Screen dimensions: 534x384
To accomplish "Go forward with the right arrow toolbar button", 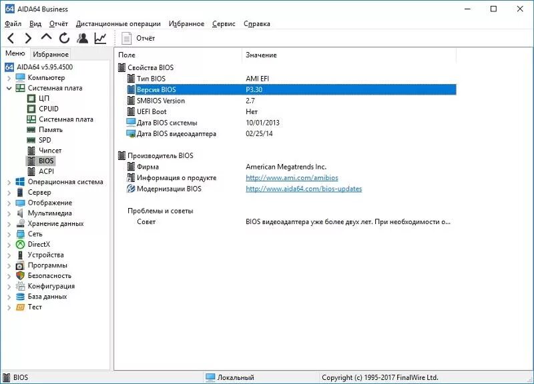I will pos(28,38).
